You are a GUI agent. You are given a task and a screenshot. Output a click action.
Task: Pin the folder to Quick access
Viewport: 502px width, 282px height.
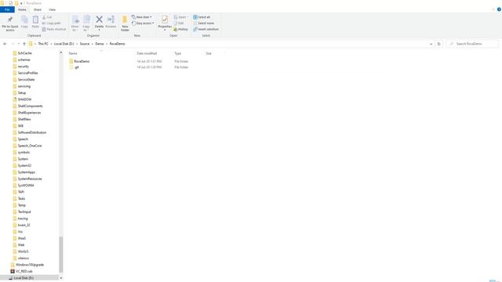click(10, 23)
